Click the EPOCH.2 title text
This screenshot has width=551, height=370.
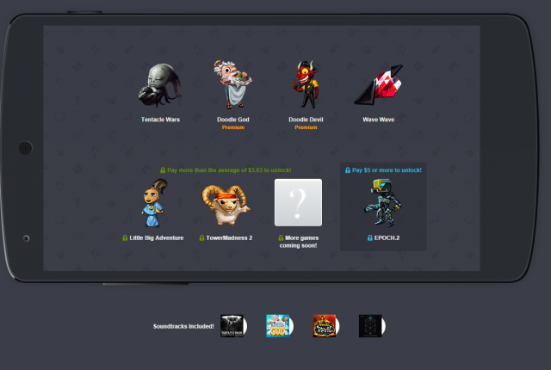pyautogui.click(x=387, y=237)
